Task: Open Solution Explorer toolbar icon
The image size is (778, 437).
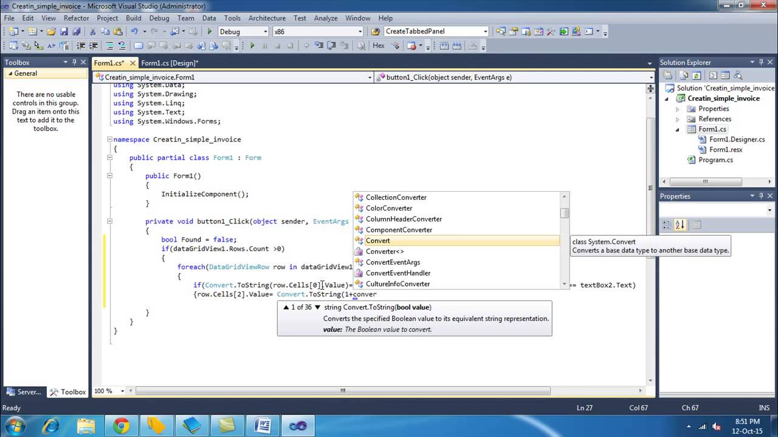Action: pos(501,32)
